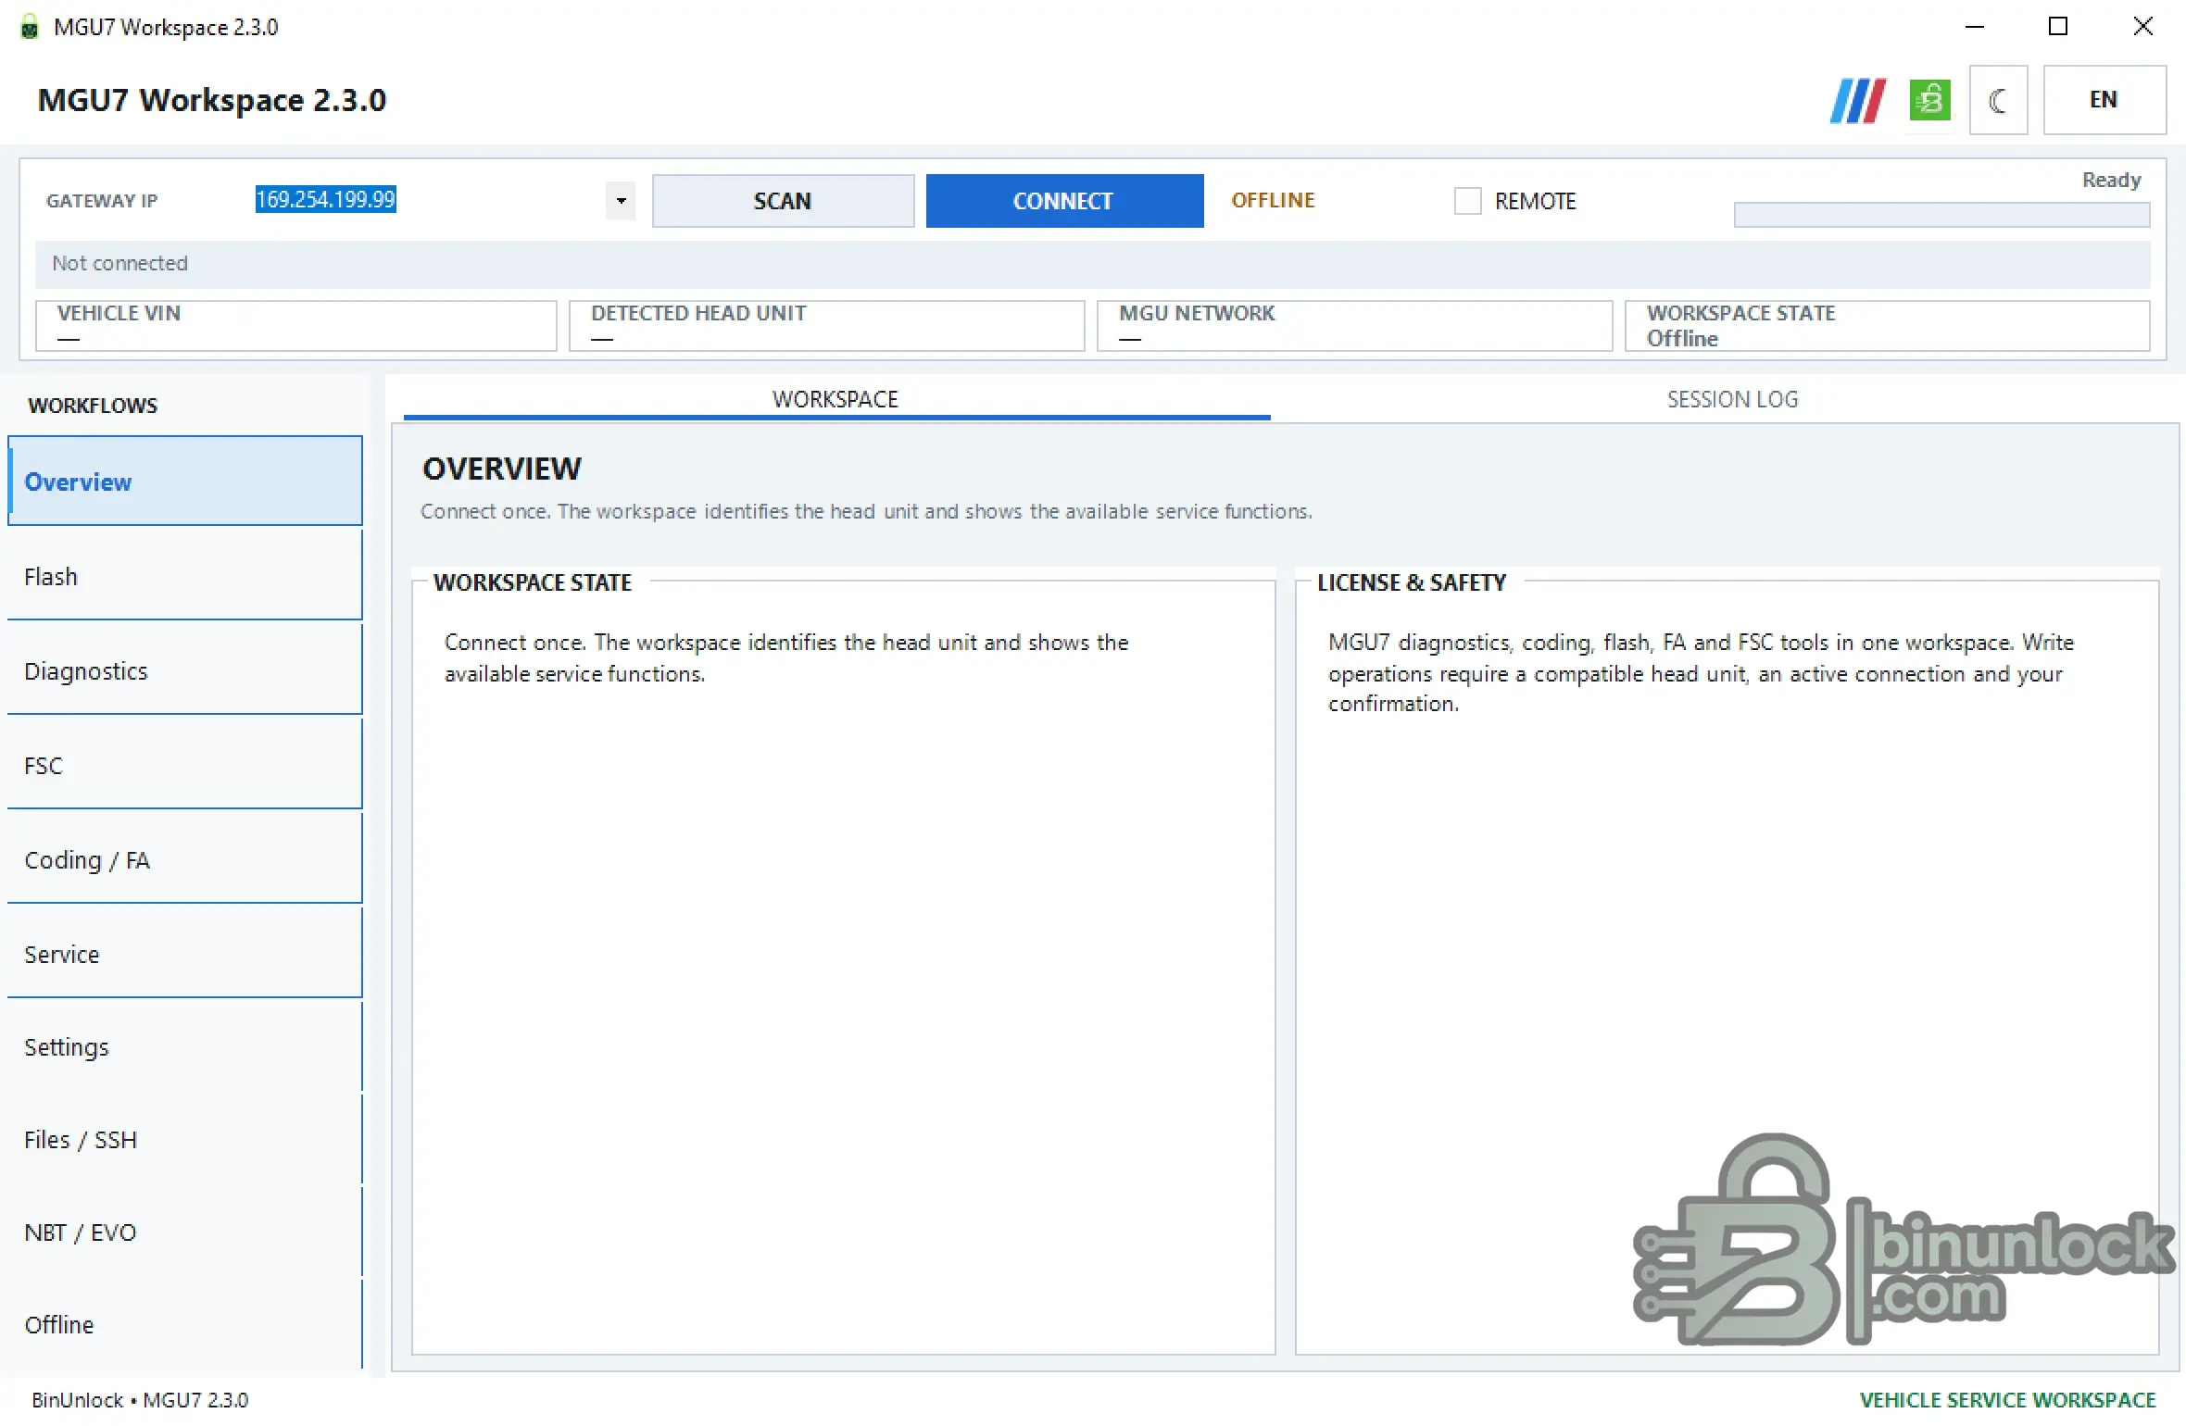Image resolution: width=2186 pixels, height=1426 pixels.
Task: Switch to the SESSION LOG tab
Action: point(1732,399)
